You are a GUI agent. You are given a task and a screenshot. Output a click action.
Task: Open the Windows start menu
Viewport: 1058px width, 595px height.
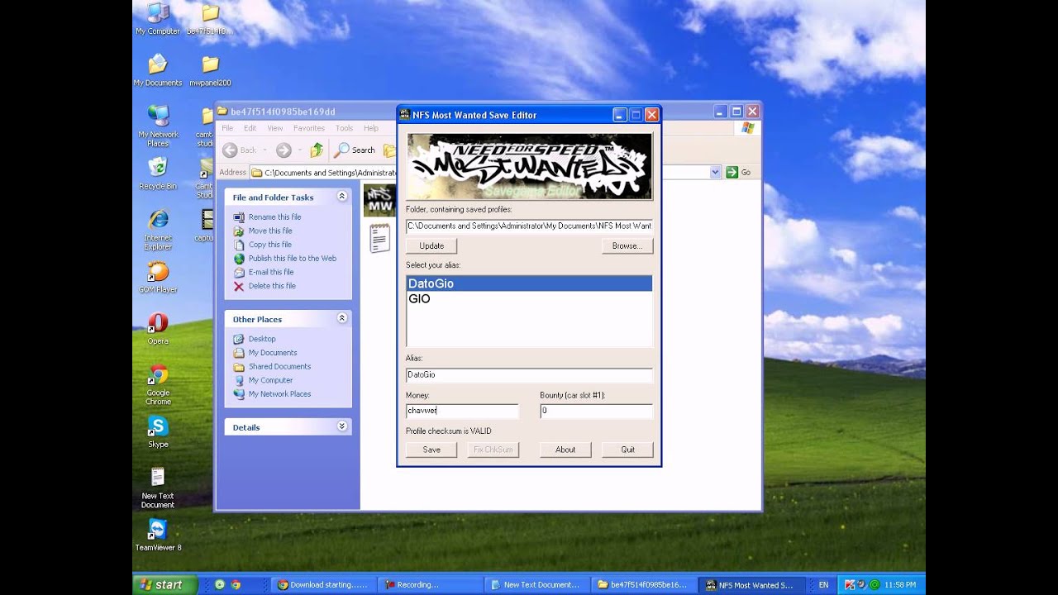(165, 584)
